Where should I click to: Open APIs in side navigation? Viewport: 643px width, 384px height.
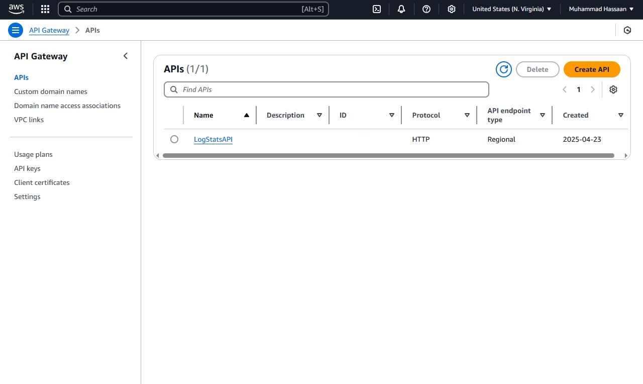click(21, 77)
